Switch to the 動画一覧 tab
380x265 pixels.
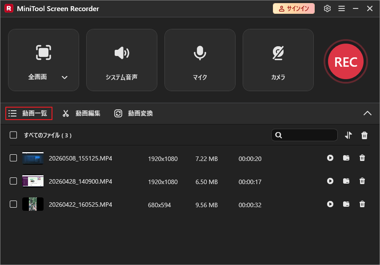click(29, 113)
